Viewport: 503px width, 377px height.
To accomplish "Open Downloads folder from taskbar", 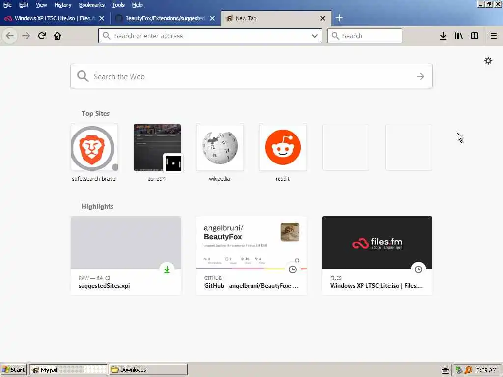I will point(148,370).
